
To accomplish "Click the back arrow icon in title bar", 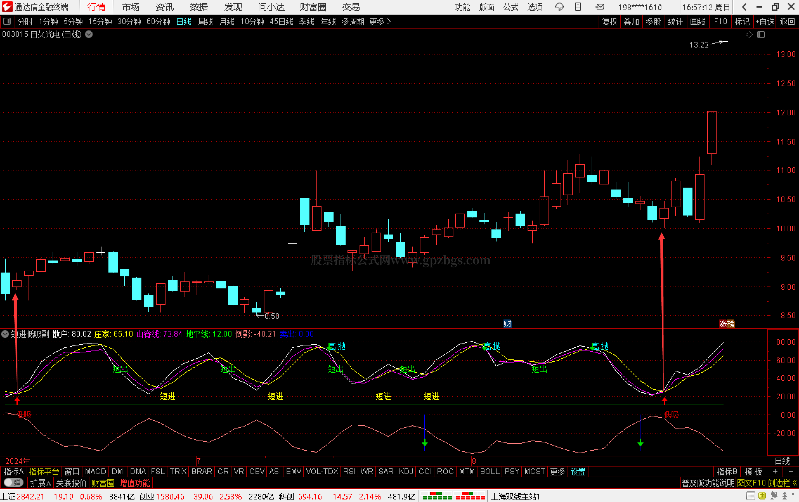I will point(744,7).
